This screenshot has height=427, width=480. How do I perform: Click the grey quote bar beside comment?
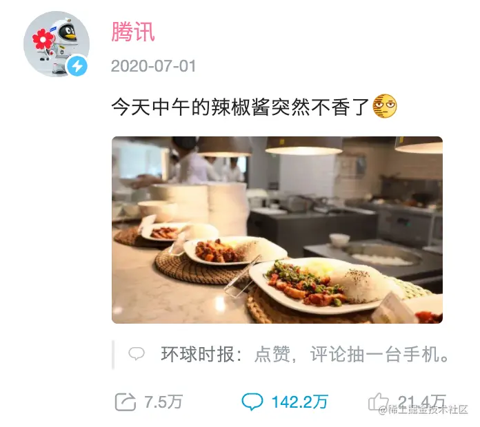coord(113,355)
